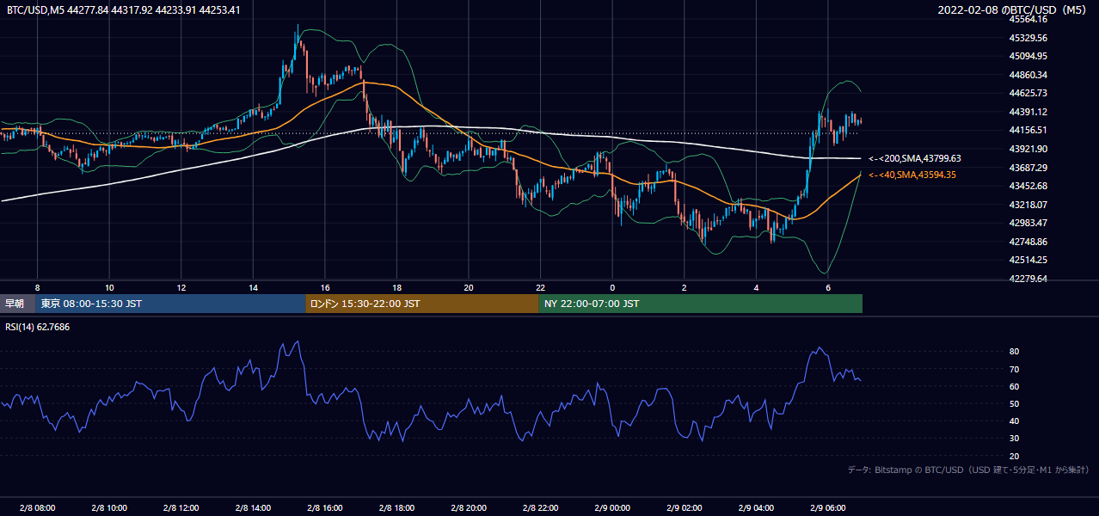Image resolution: width=1099 pixels, height=516 pixels.
Task: Click hour label 10 on price chart axis
Action: tap(109, 286)
